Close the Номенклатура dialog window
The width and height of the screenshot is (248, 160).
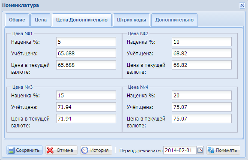242,6
